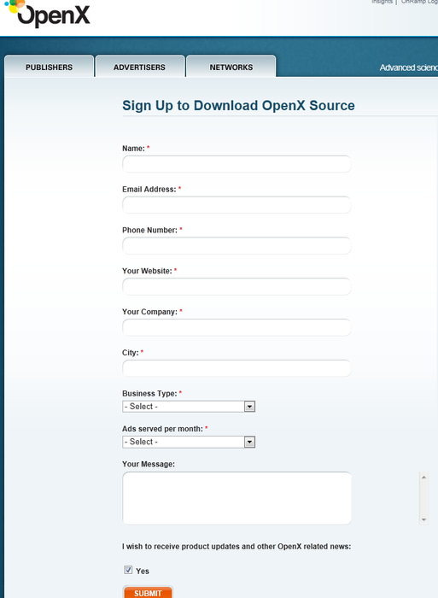Click the Ads served per month label
The width and height of the screenshot is (438, 598).
point(162,429)
